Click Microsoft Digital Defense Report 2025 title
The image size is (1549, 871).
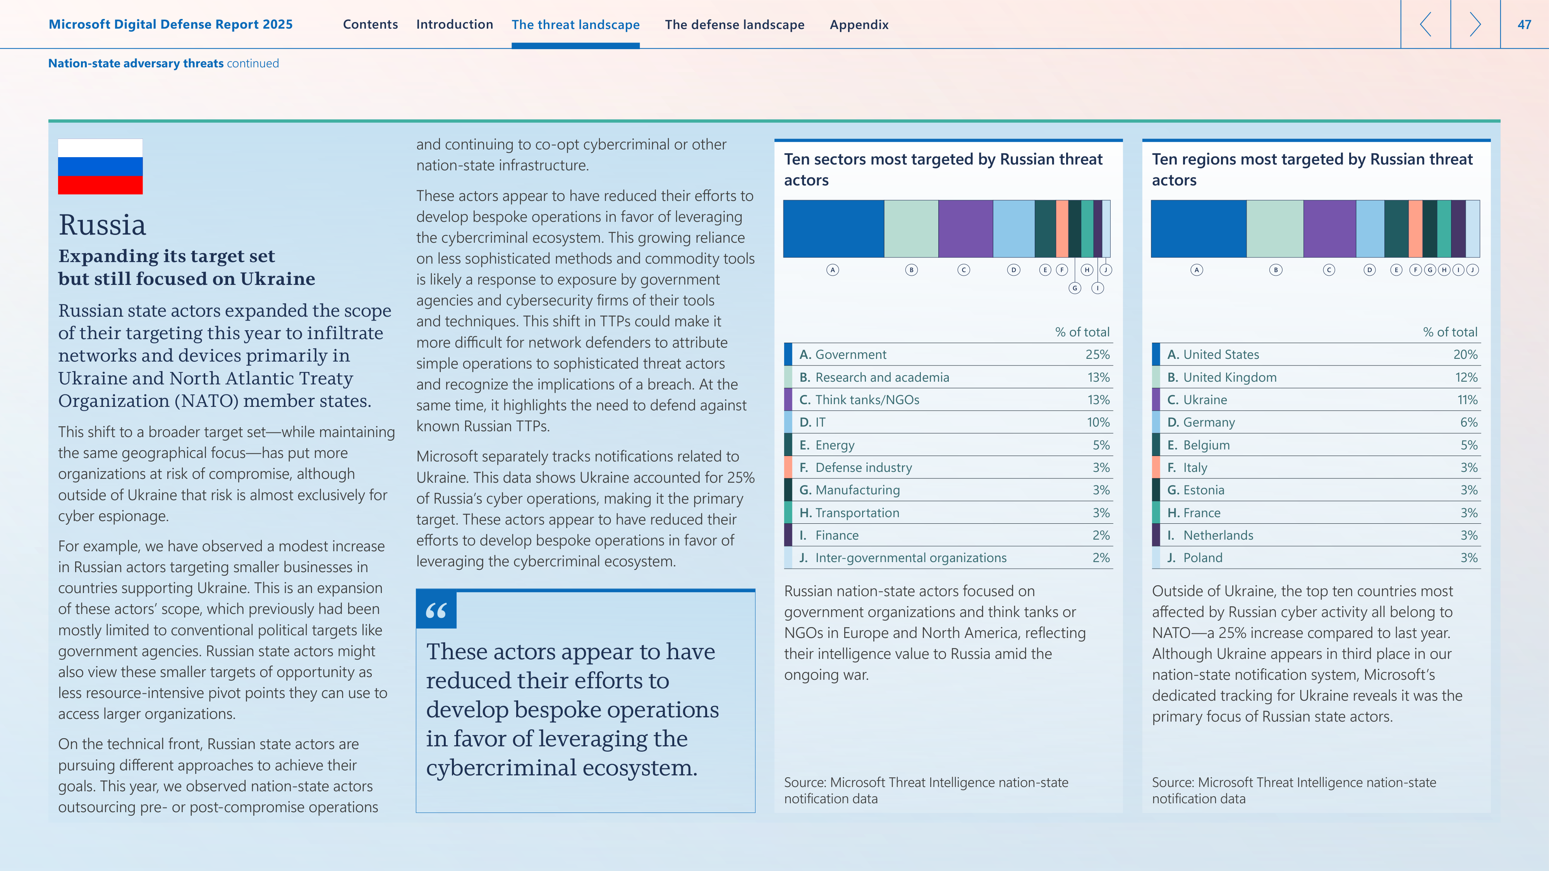tap(171, 25)
